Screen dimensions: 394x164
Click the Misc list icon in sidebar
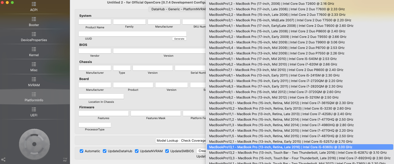34,64
